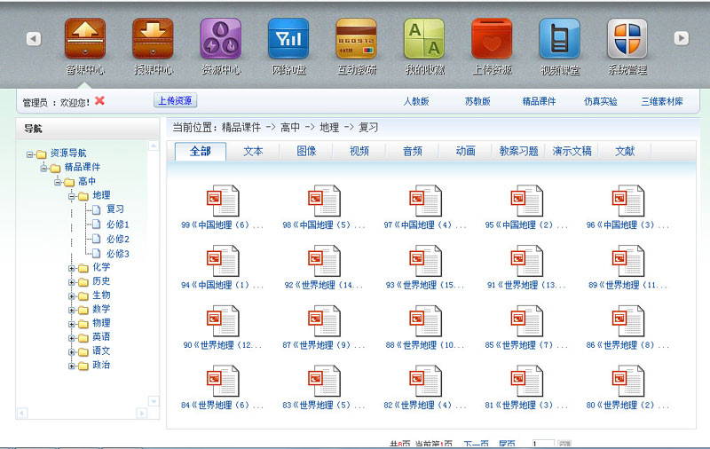The height and width of the screenshot is (449, 710).
Task: Launch the 互动教研 icon
Action: click(356, 39)
